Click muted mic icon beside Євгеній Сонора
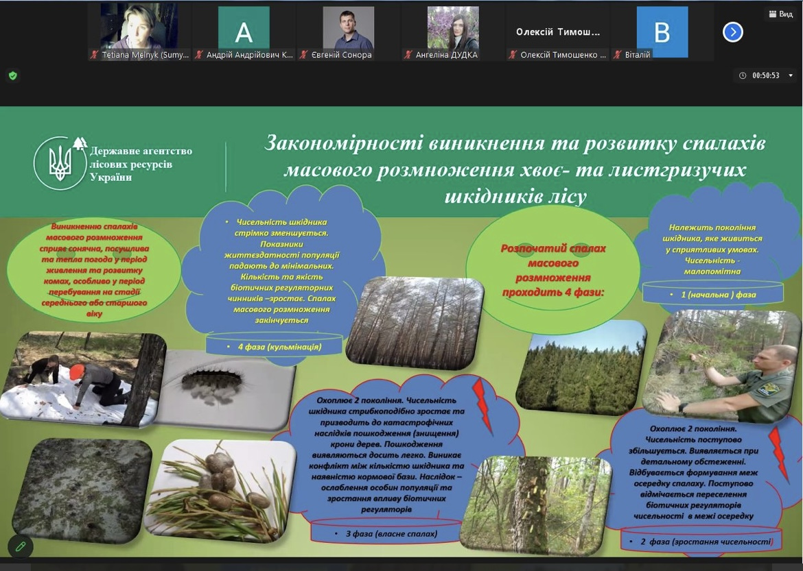The image size is (803, 571). click(x=304, y=55)
